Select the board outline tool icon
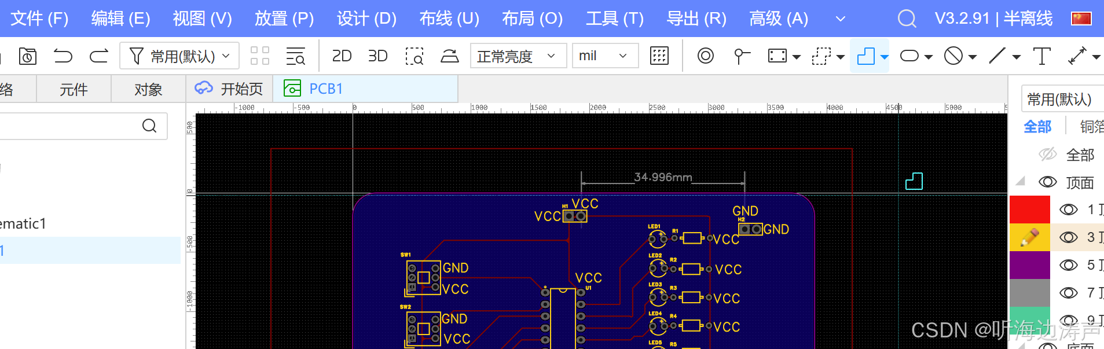The height and width of the screenshot is (349, 1104). pos(865,56)
